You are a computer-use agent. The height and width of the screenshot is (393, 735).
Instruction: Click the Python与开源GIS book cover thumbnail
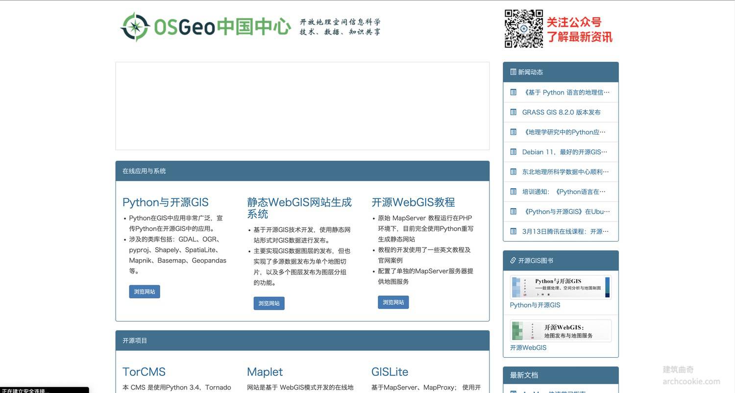(x=560, y=287)
